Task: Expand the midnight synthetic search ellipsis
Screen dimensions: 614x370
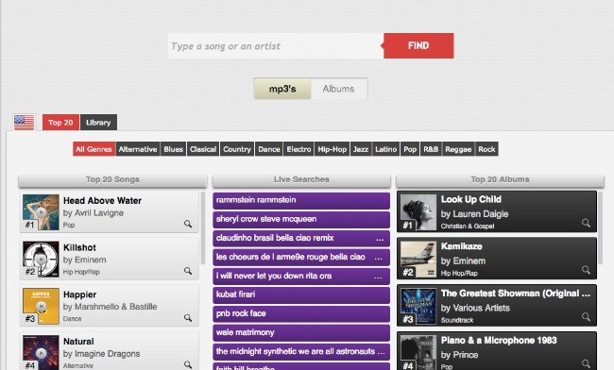Action: [381, 352]
